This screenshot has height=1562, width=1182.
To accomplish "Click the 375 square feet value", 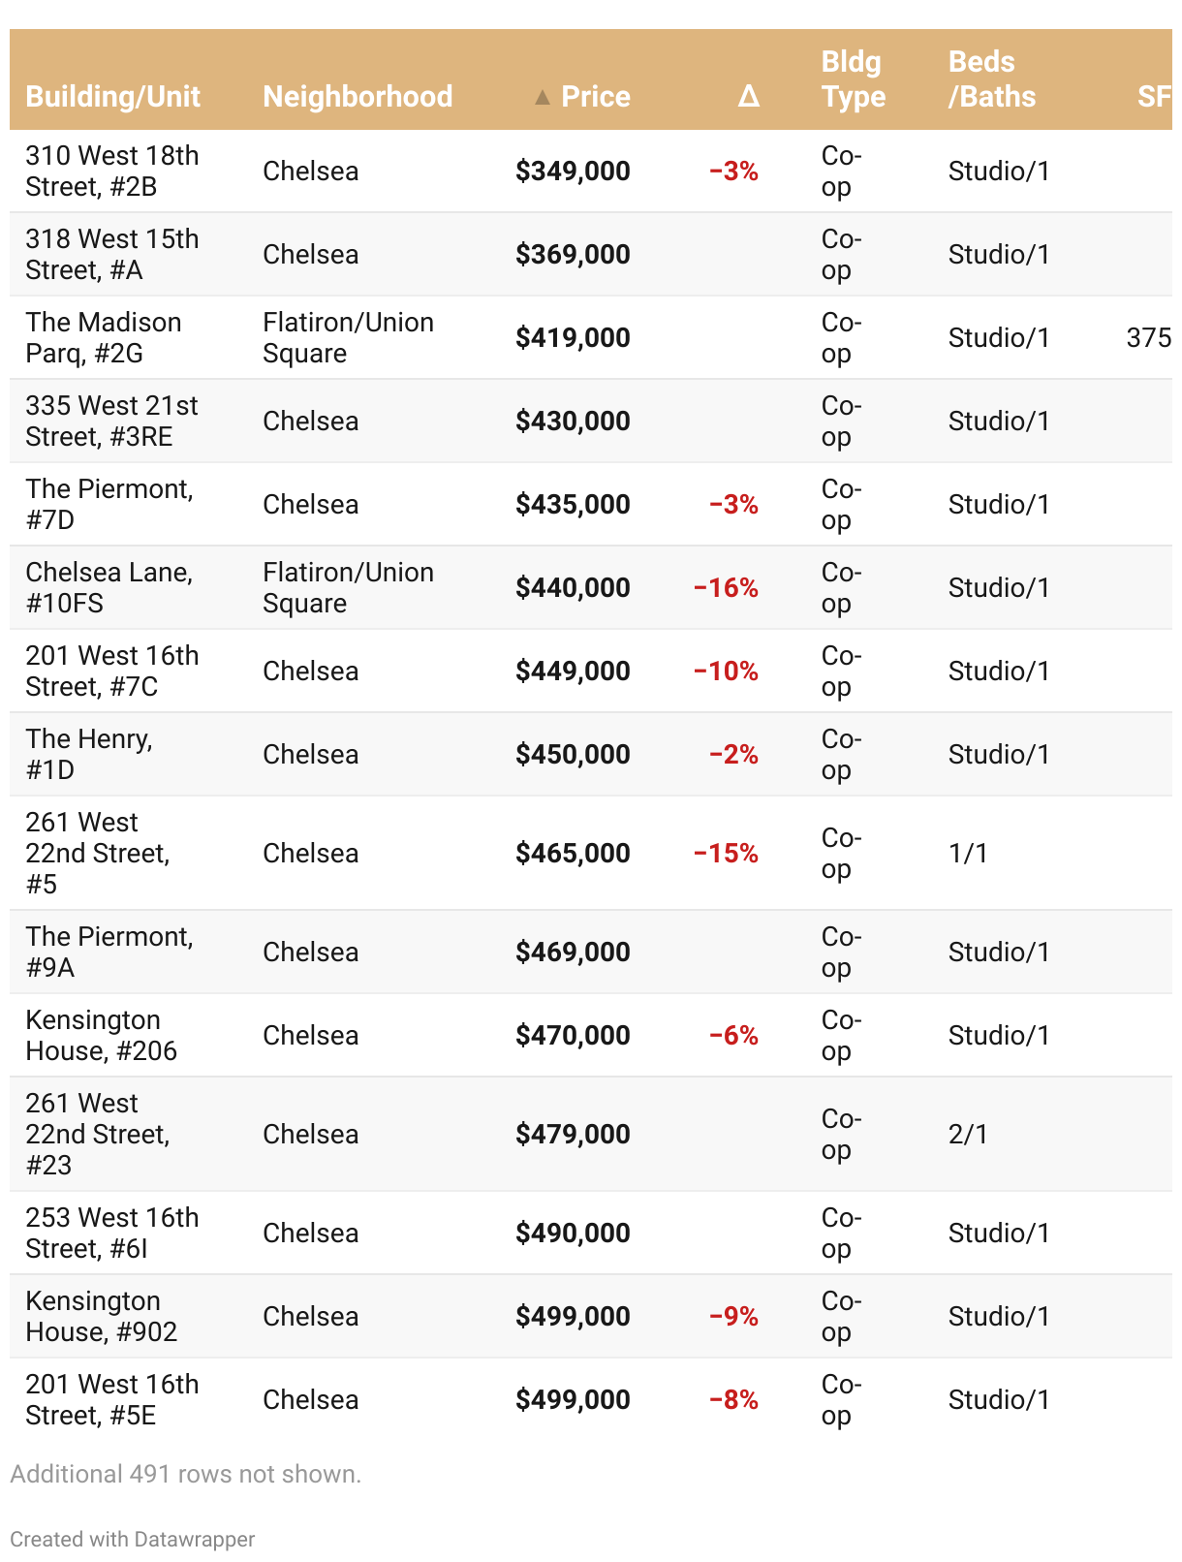I will (x=1148, y=338).
